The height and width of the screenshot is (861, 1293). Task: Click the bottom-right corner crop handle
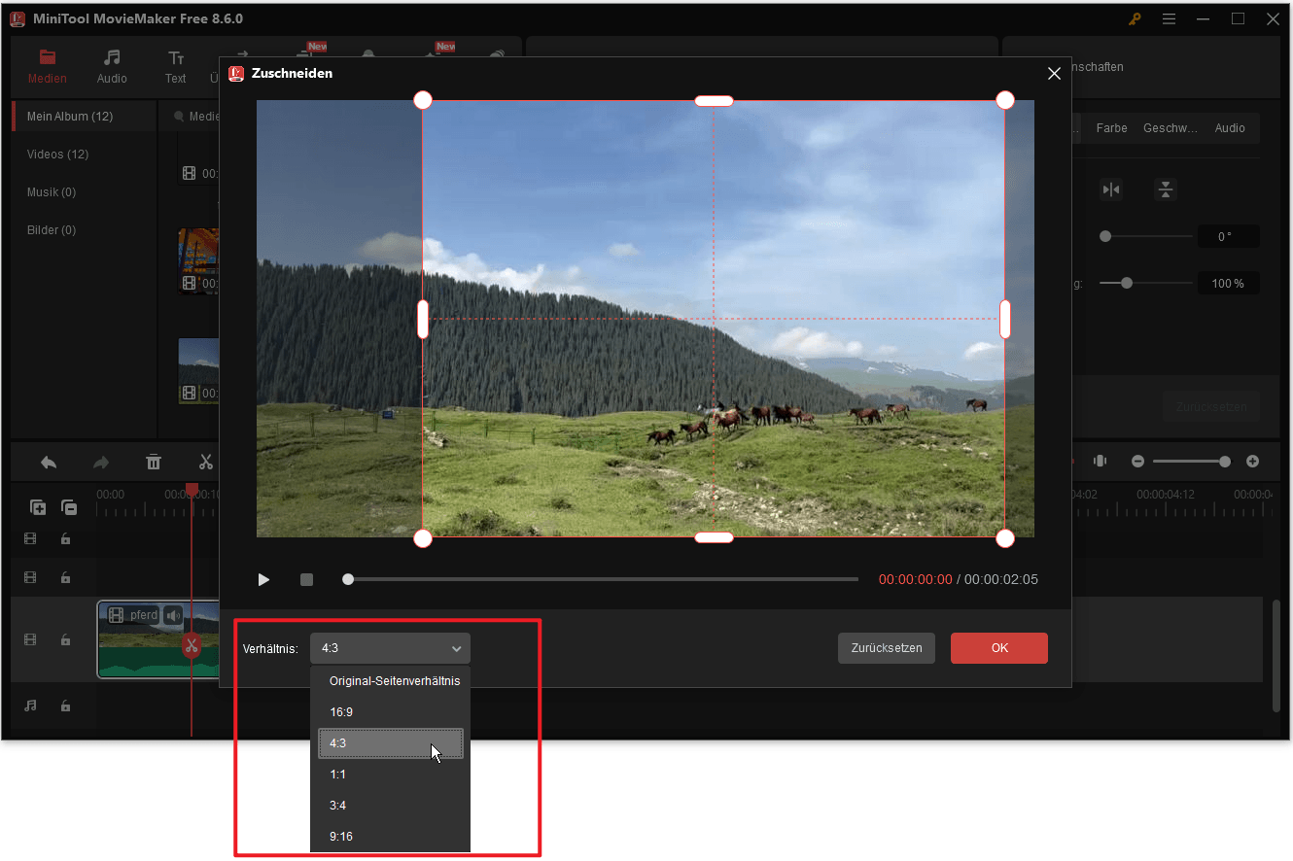(1005, 538)
